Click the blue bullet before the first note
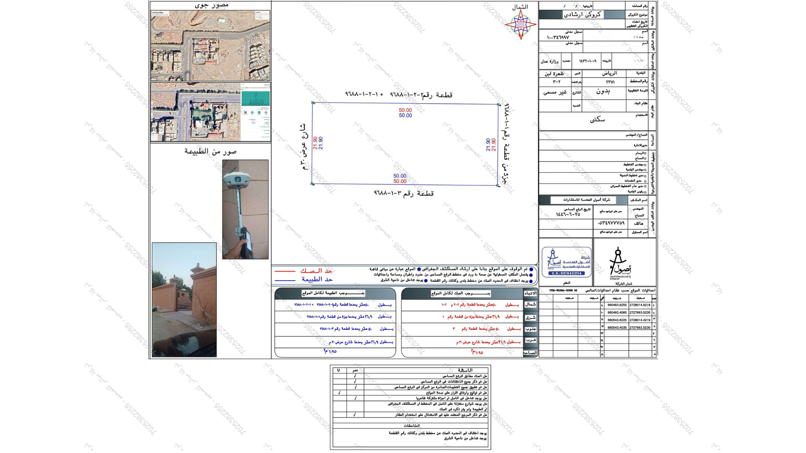 tap(531, 270)
